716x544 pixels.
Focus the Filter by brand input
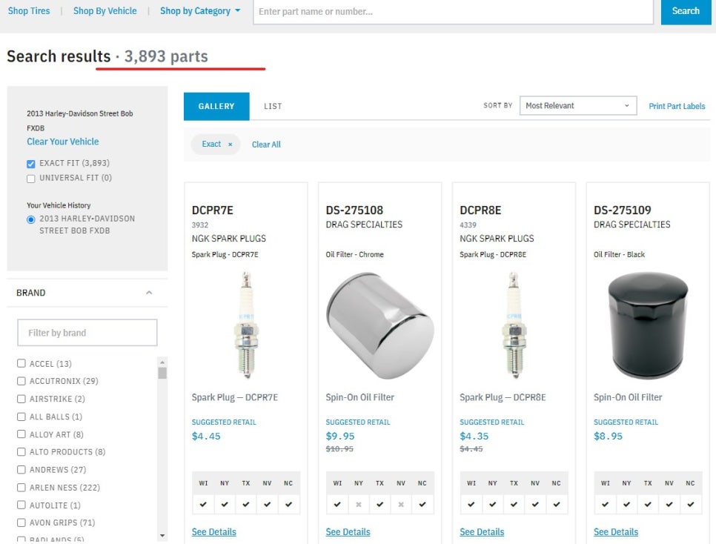pos(87,333)
